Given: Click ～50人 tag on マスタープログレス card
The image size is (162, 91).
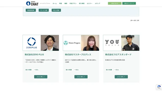Looking at the screenshot, I should pos(76,70).
